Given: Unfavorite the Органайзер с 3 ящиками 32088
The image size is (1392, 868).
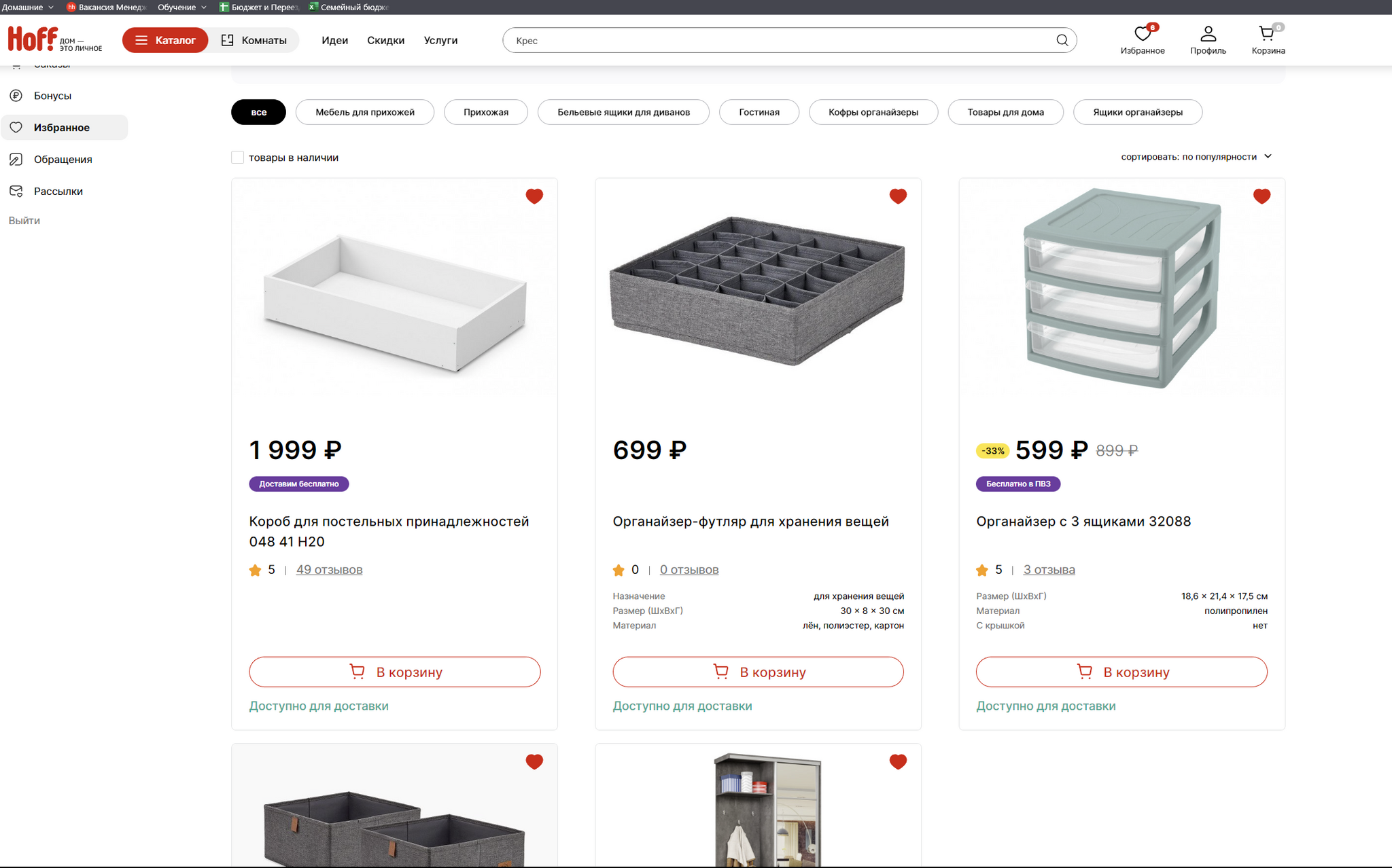Looking at the screenshot, I should (1261, 196).
